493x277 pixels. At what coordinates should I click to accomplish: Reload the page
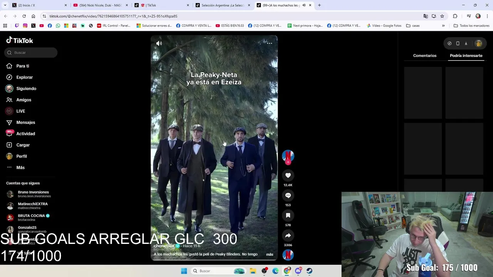coord(24,16)
